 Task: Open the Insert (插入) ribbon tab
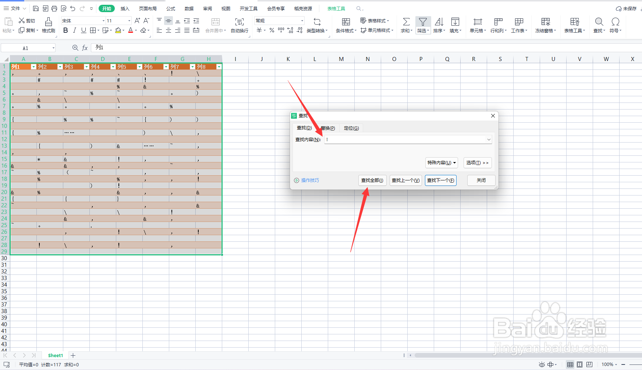(x=125, y=8)
